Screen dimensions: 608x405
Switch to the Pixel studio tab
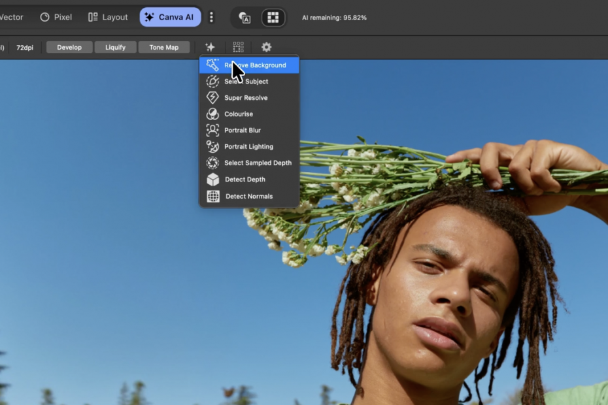tap(56, 17)
